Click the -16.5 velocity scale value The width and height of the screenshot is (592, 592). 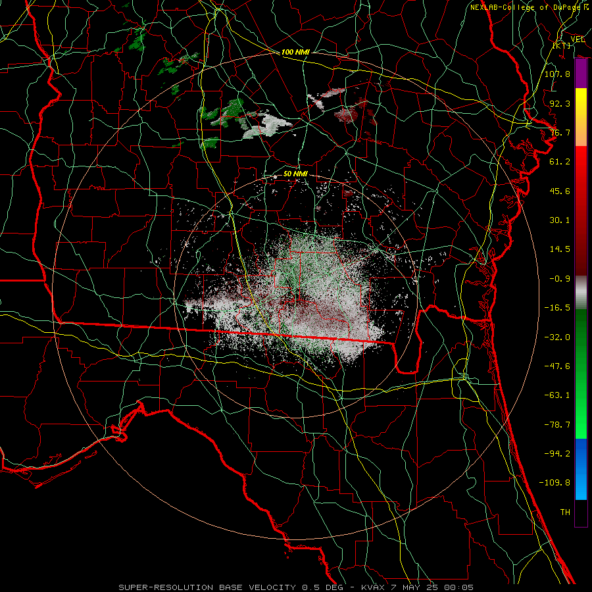[557, 308]
